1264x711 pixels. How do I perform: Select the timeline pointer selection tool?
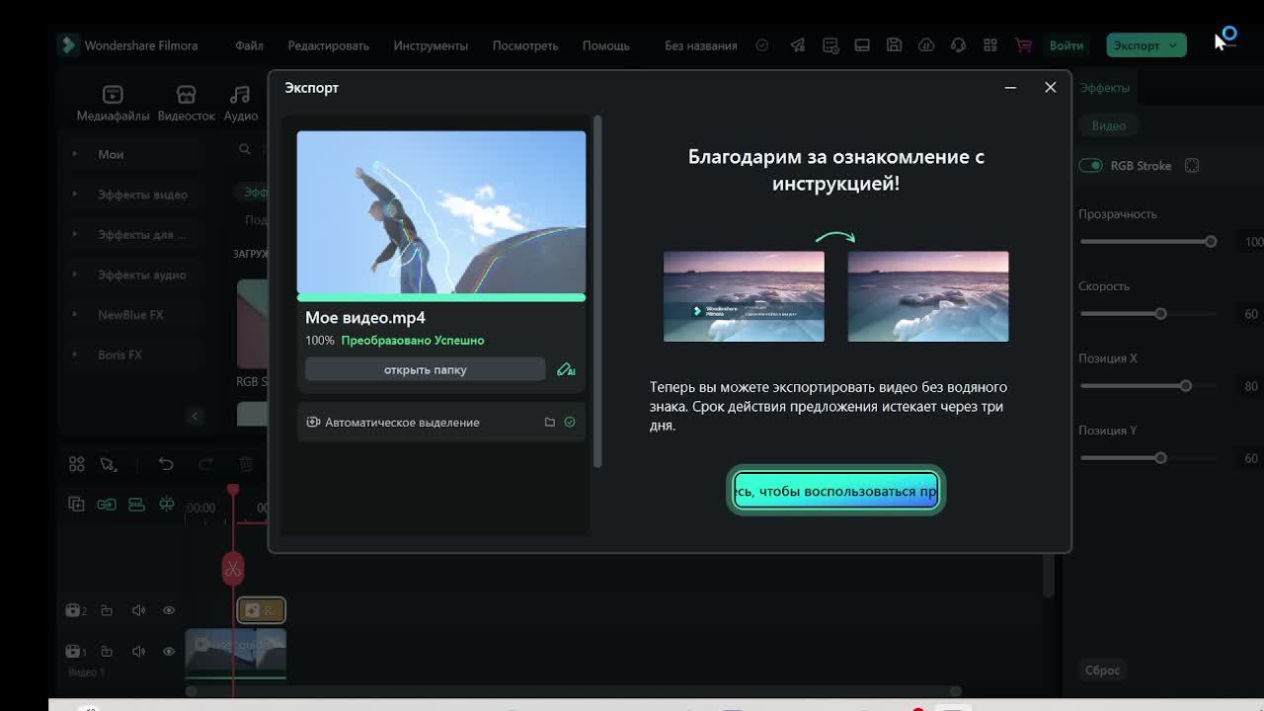(109, 464)
